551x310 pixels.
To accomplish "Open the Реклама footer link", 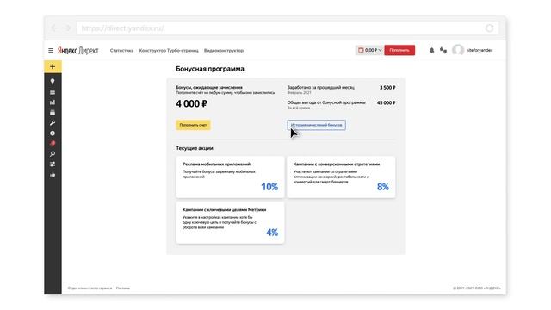I will [x=123, y=288].
